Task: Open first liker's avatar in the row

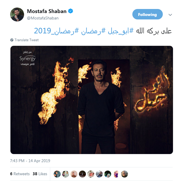Action: tap(57, 174)
